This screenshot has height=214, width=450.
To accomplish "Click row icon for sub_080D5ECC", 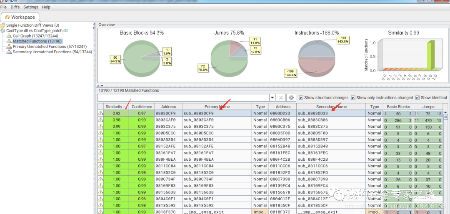I will pos(100,133).
